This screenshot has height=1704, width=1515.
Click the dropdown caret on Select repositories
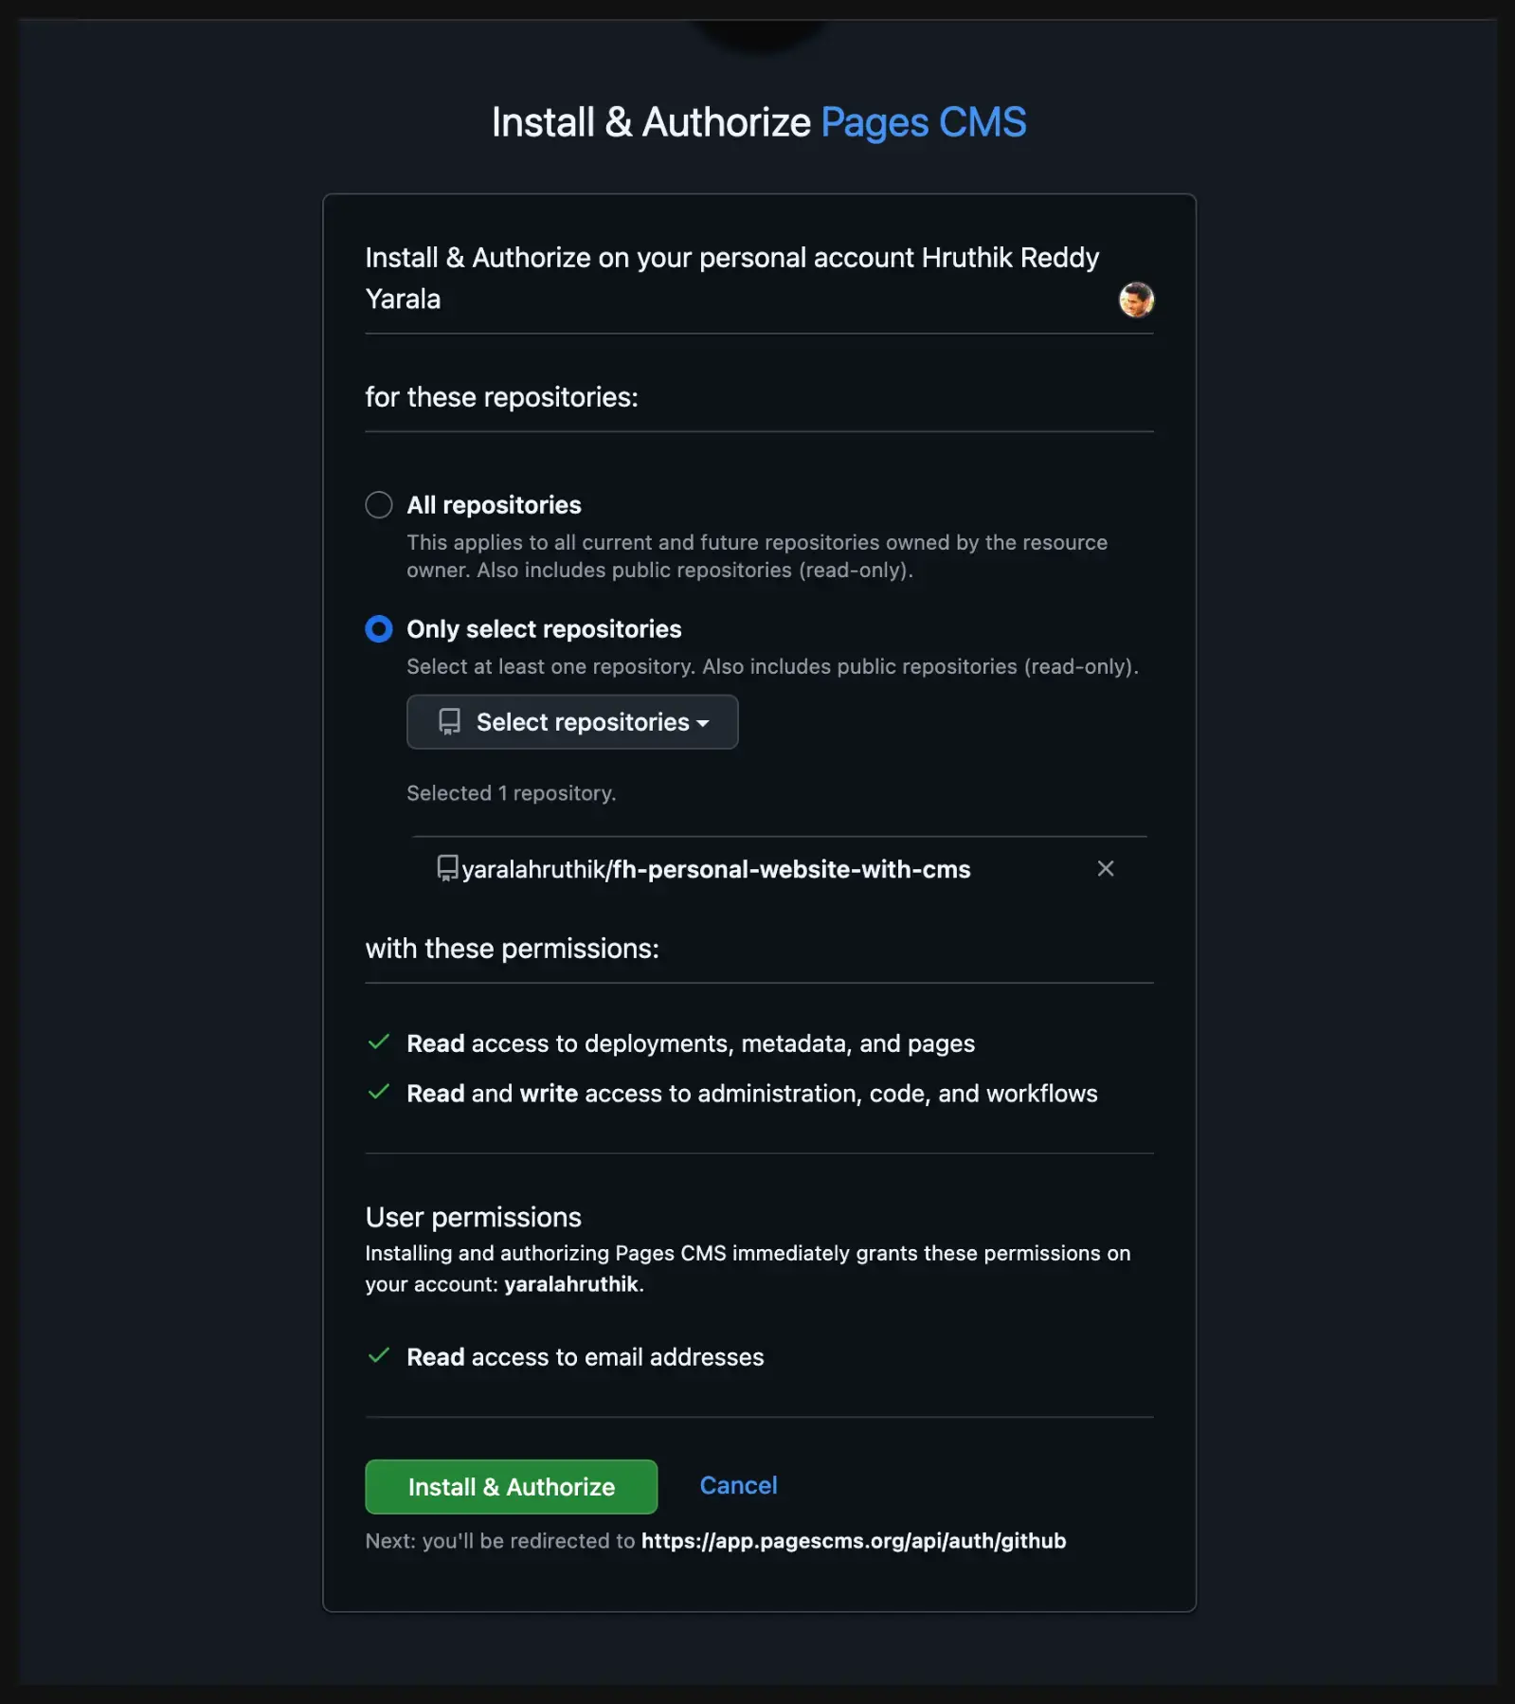(703, 723)
